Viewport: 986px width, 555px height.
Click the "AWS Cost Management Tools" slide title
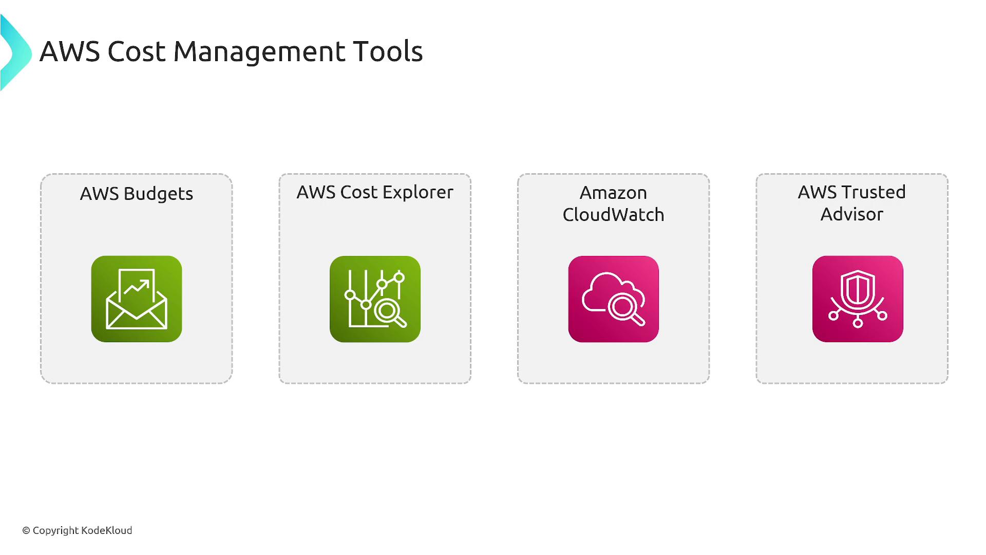coord(231,51)
